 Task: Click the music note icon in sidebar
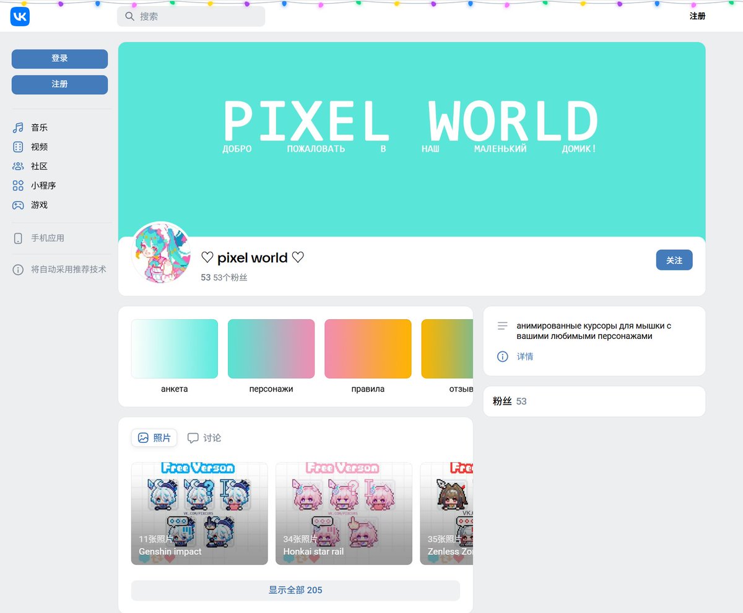tap(18, 127)
